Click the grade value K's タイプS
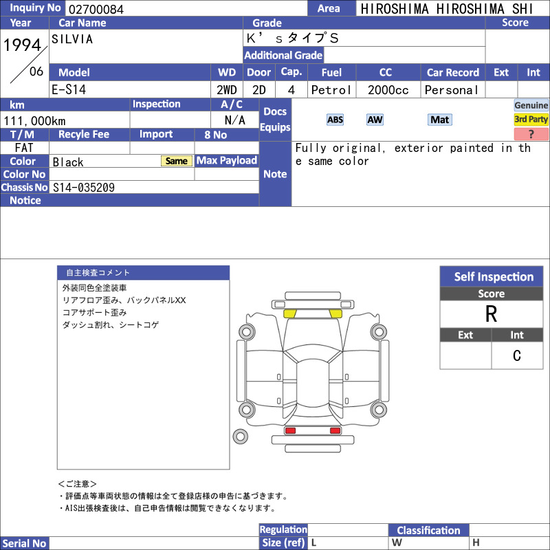Image resolution: width=550 pixels, height=550 pixels. (293, 38)
